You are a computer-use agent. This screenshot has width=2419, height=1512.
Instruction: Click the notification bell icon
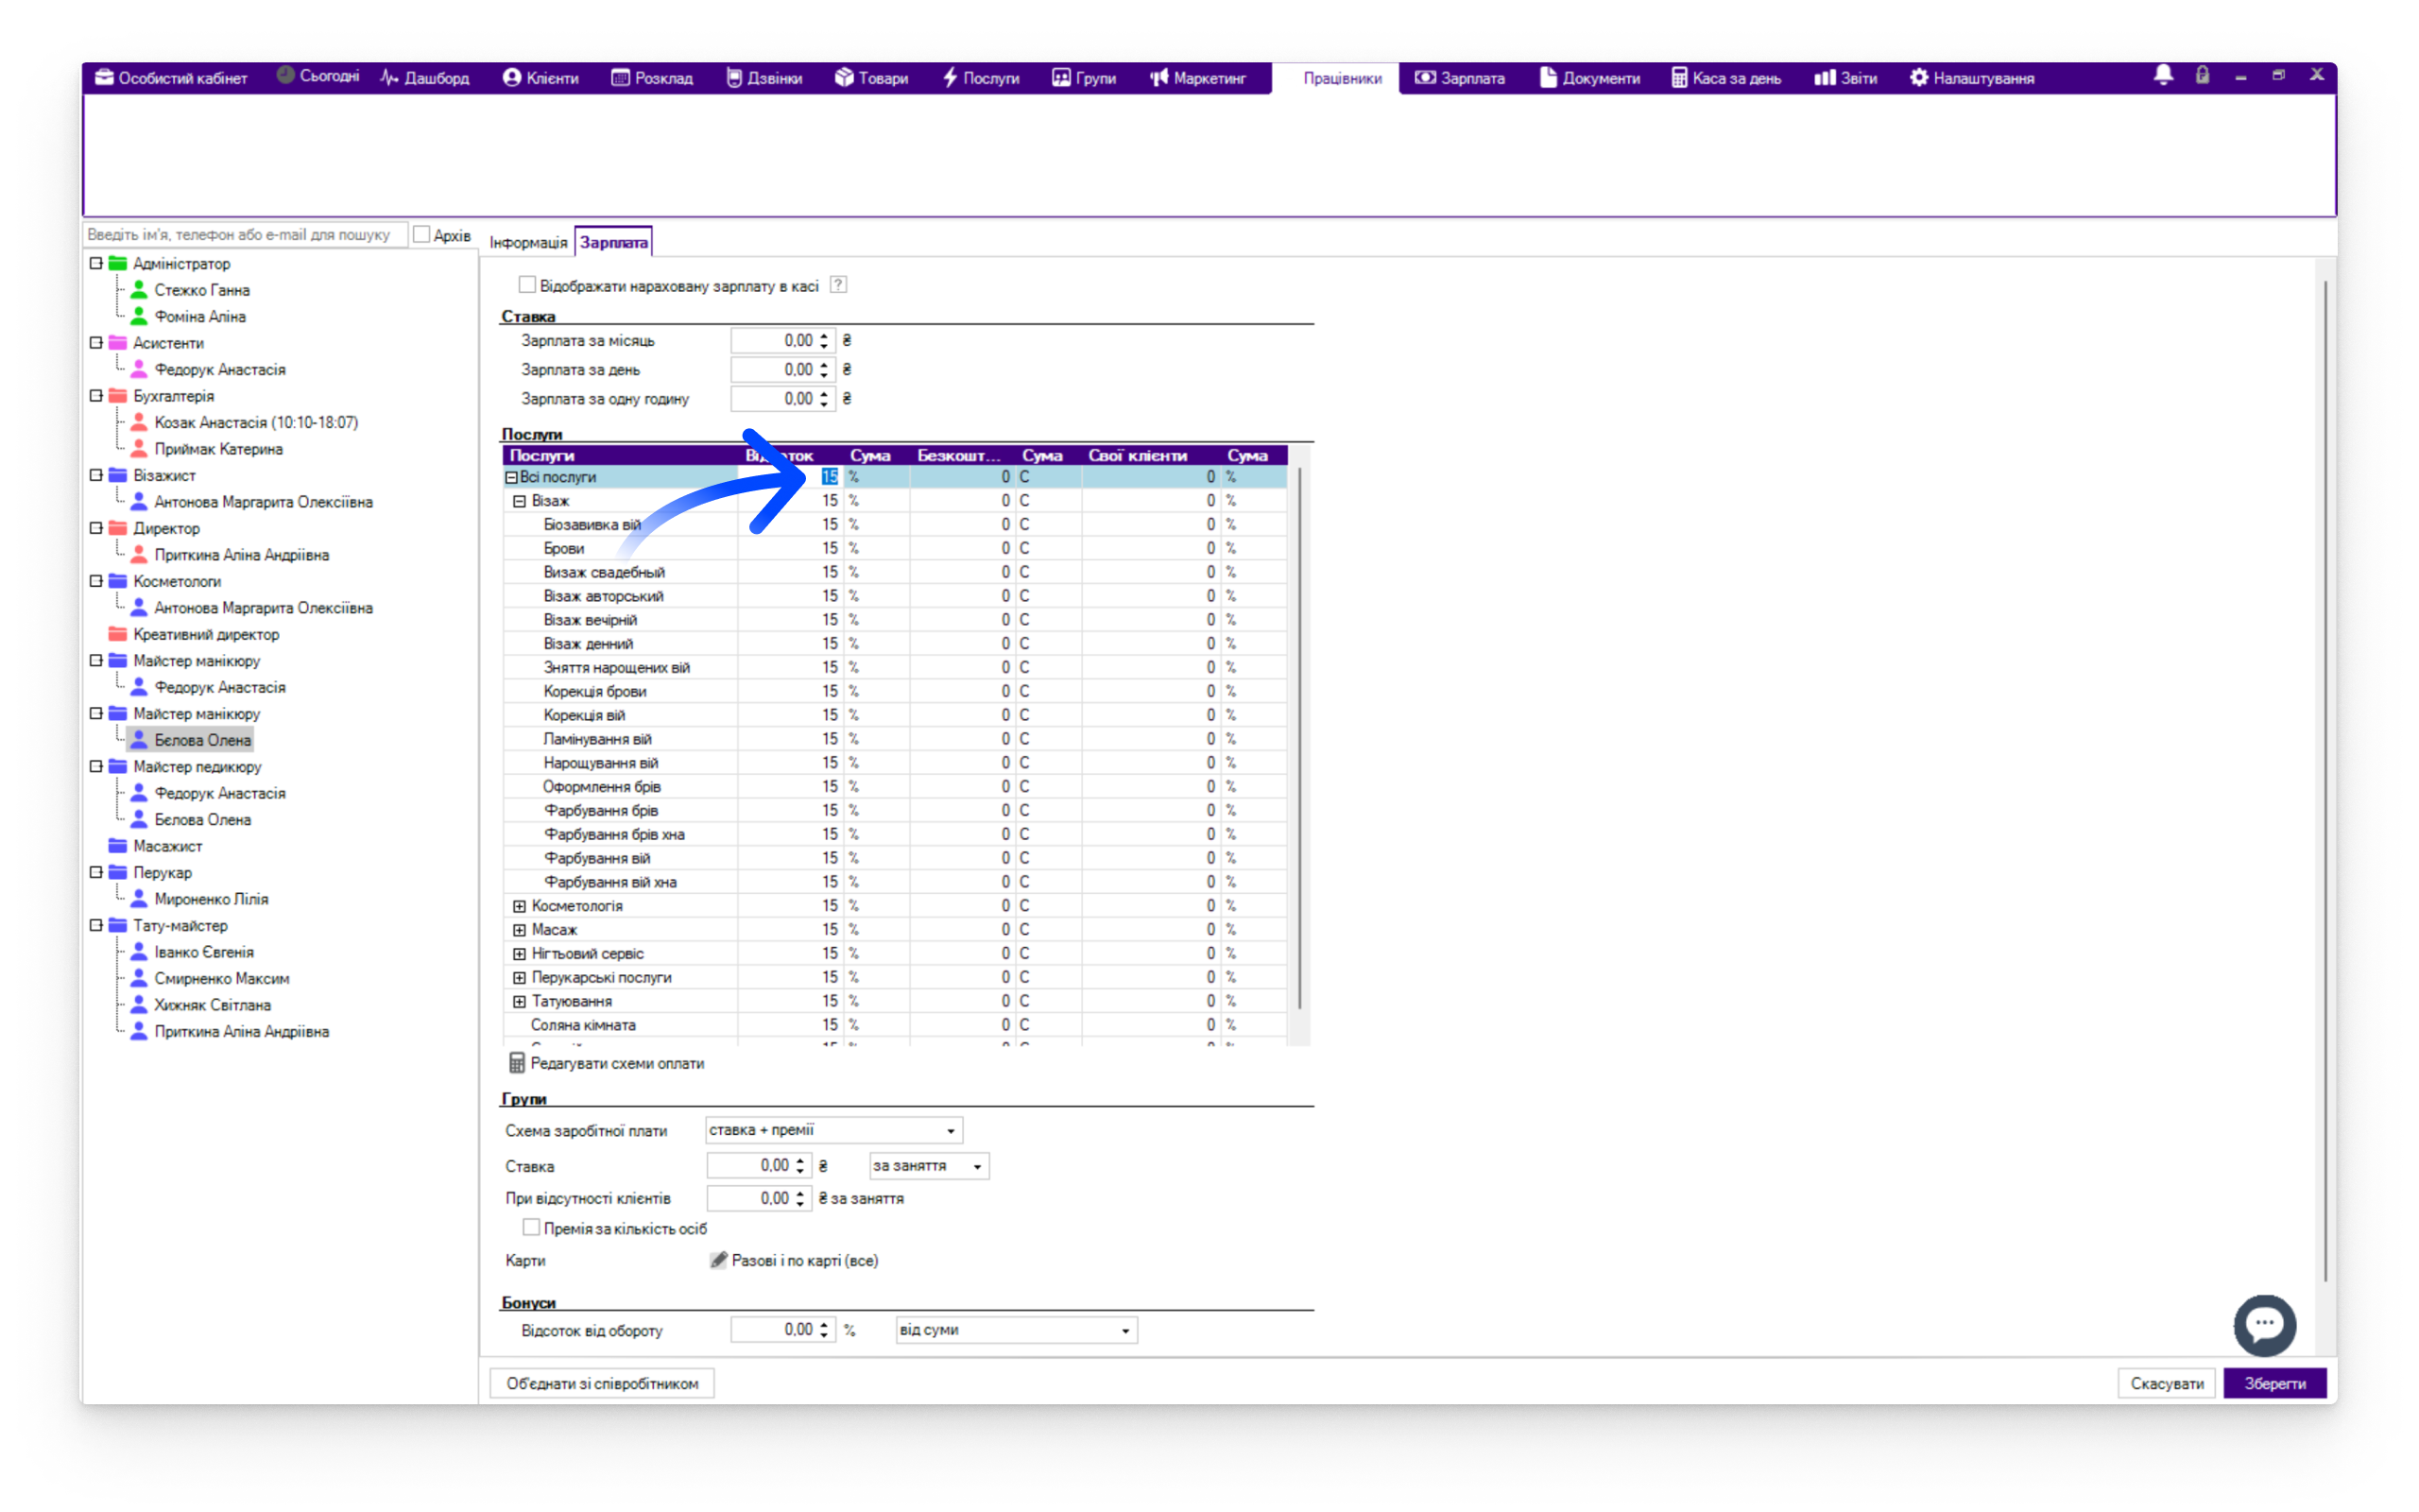(x=2163, y=75)
